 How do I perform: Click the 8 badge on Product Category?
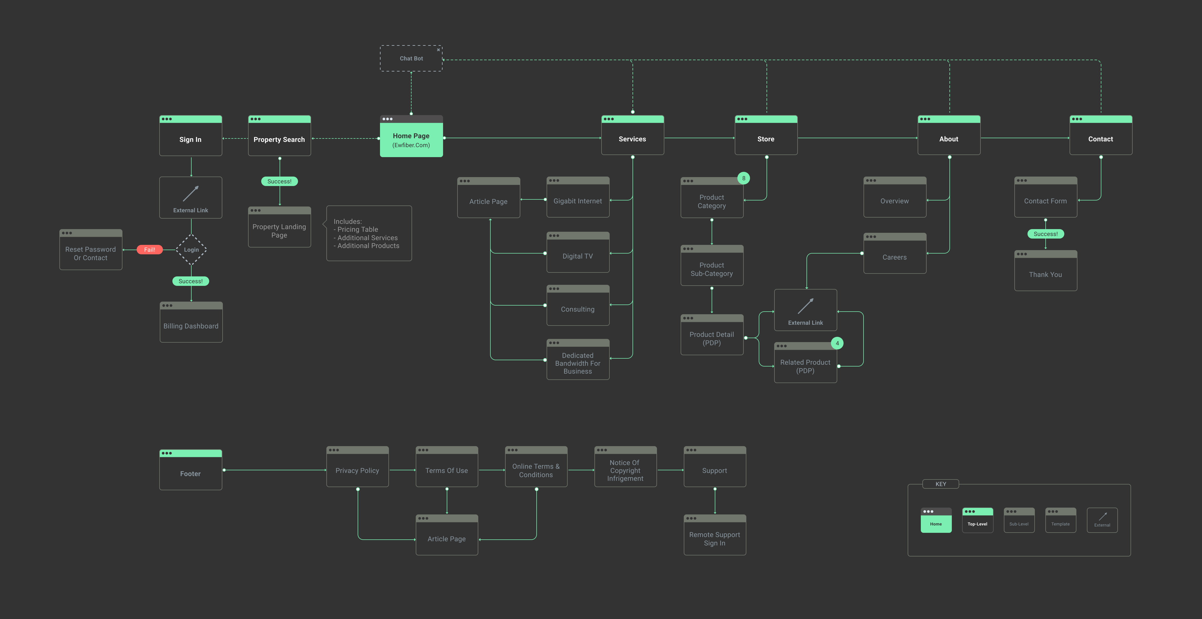pyautogui.click(x=744, y=178)
